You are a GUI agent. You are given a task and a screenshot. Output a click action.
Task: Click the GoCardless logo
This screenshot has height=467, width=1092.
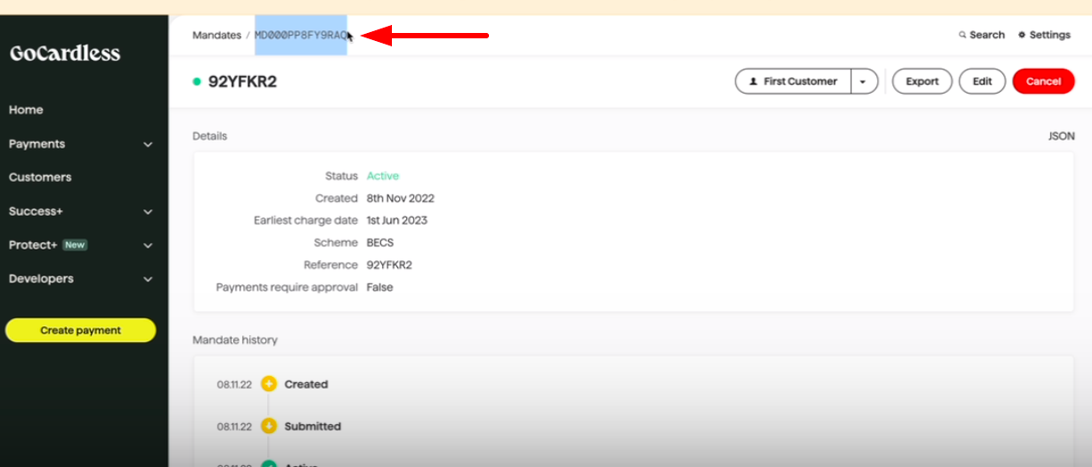(65, 53)
